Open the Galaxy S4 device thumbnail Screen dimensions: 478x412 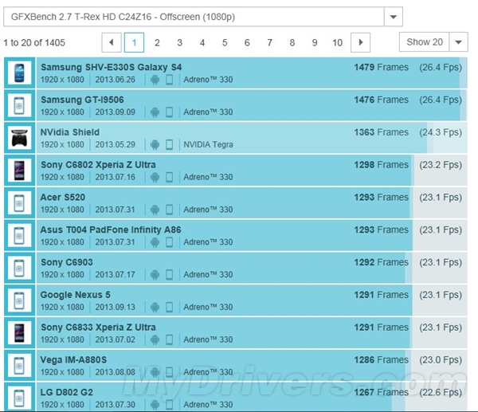(19, 73)
